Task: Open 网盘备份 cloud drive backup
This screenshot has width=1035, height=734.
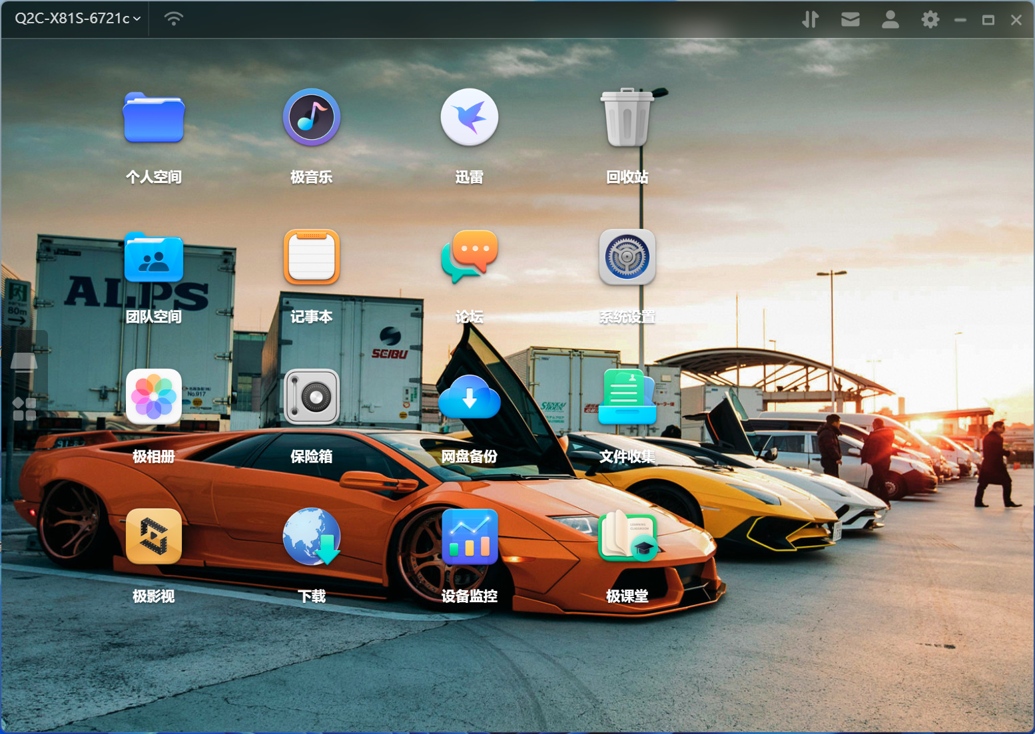Action: [x=469, y=397]
